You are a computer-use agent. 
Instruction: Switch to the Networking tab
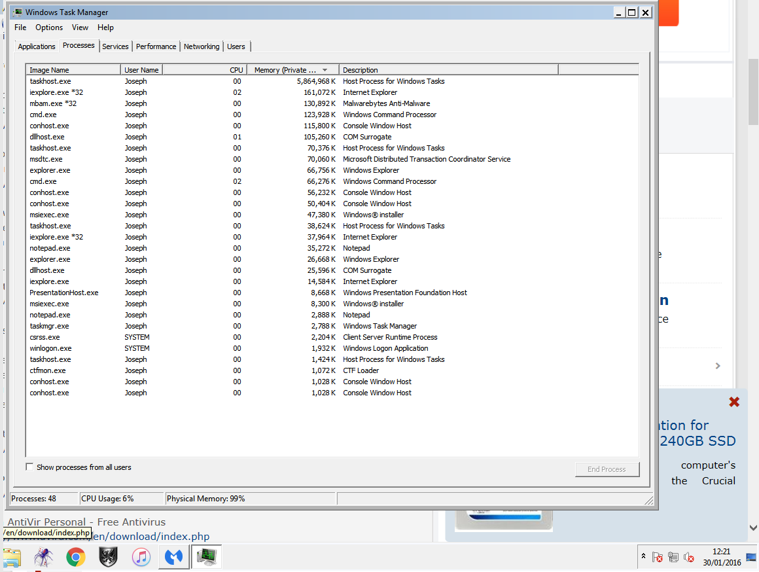click(202, 46)
